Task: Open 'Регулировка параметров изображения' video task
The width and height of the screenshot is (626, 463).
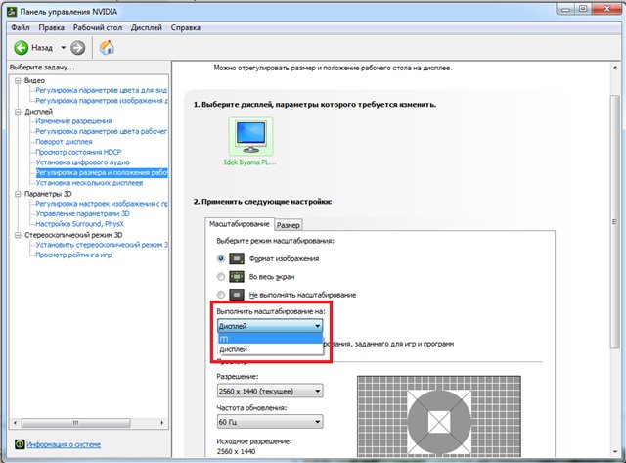Action: pos(102,101)
